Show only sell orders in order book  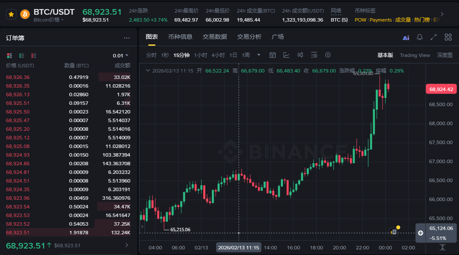coord(34,56)
